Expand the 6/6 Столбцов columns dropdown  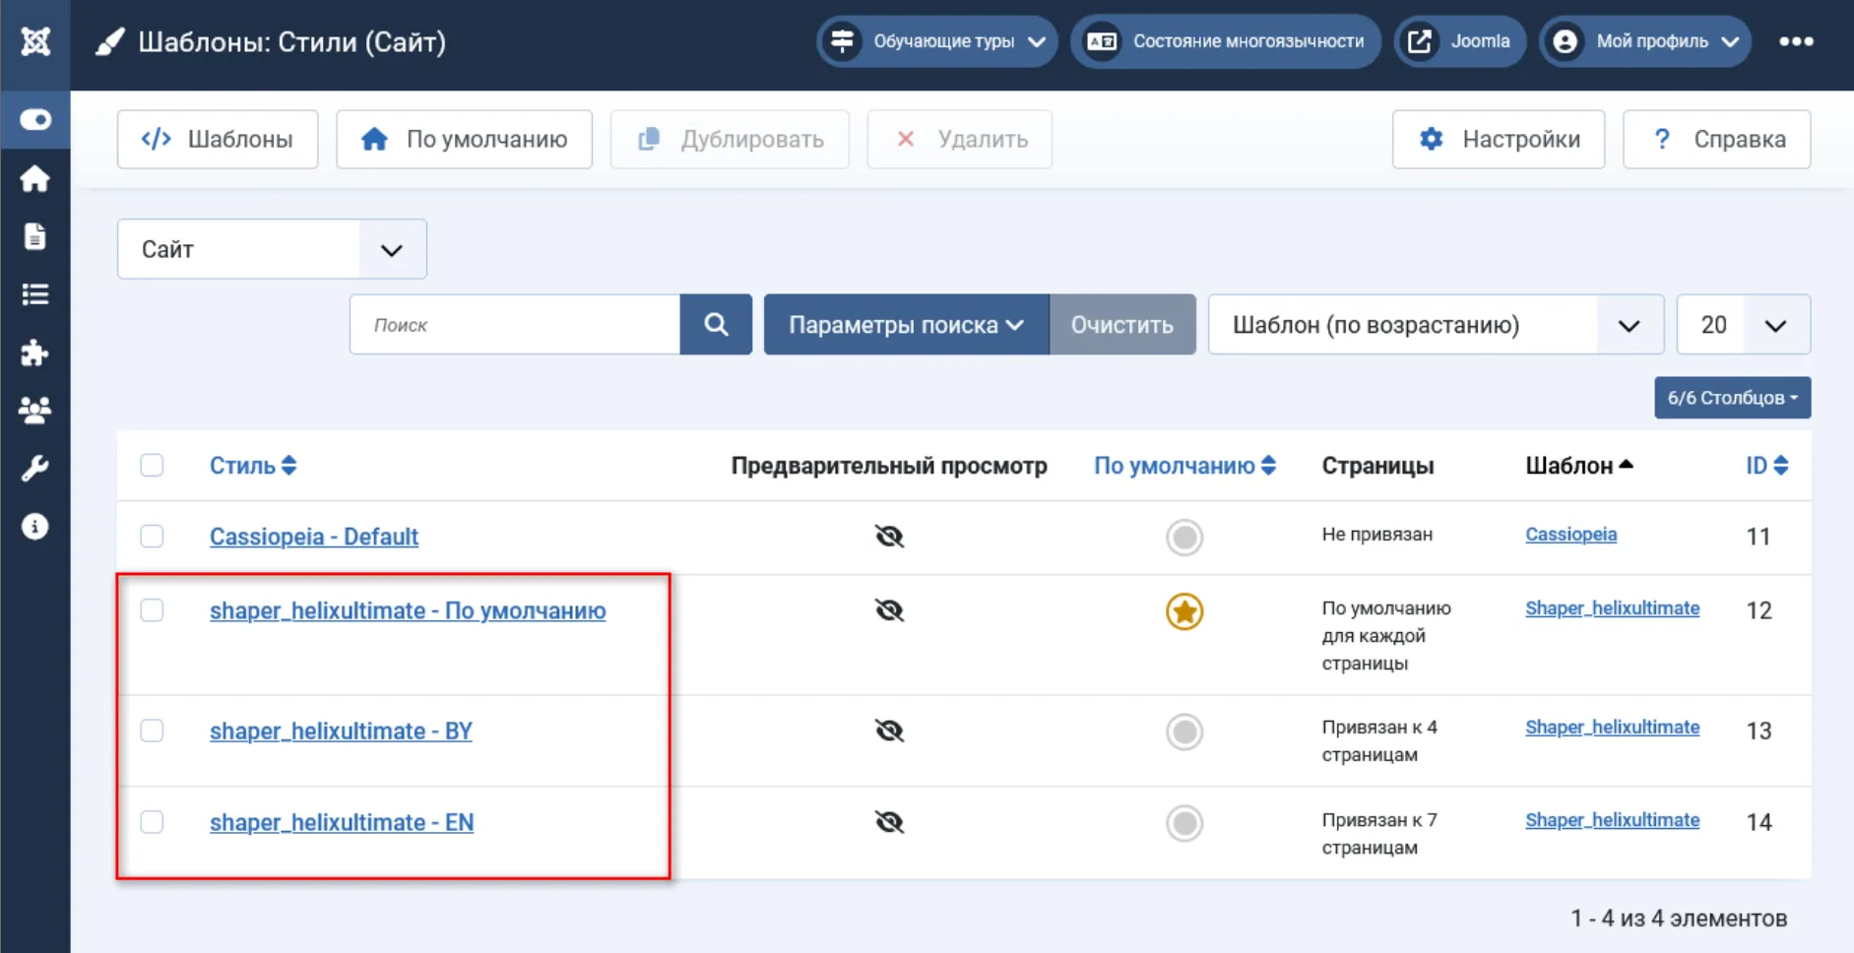click(x=1732, y=398)
